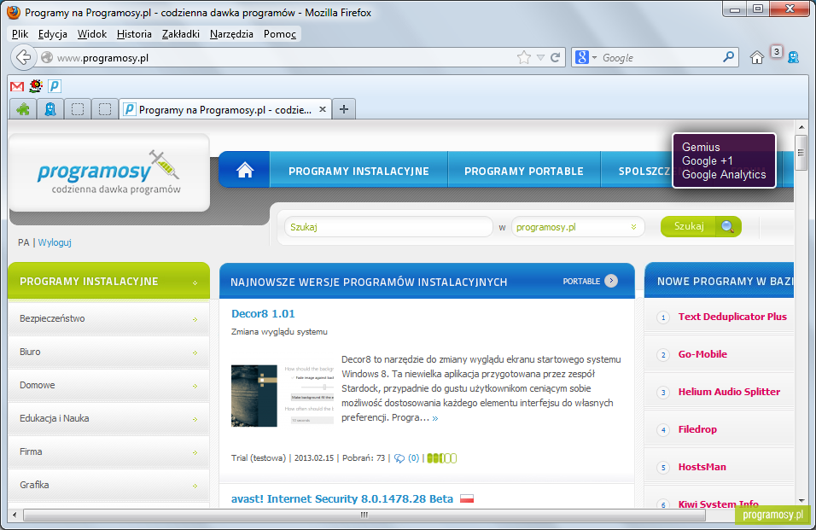Viewport: 816px width, 530px height.
Task: Open the Gmail bookmark icon
Action: click(x=17, y=86)
